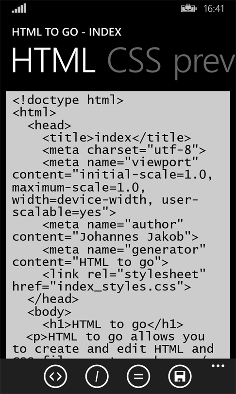Screen dimensions: 236x394
Task: Place cursor on index_styles.css href line
Action: pos(101,287)
